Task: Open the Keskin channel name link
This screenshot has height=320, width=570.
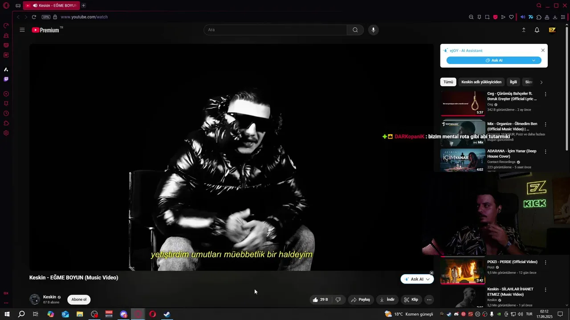Action: click(x=49, y=297)
